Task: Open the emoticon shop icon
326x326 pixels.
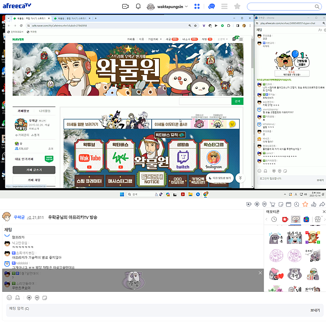Action: pos(317,219)
